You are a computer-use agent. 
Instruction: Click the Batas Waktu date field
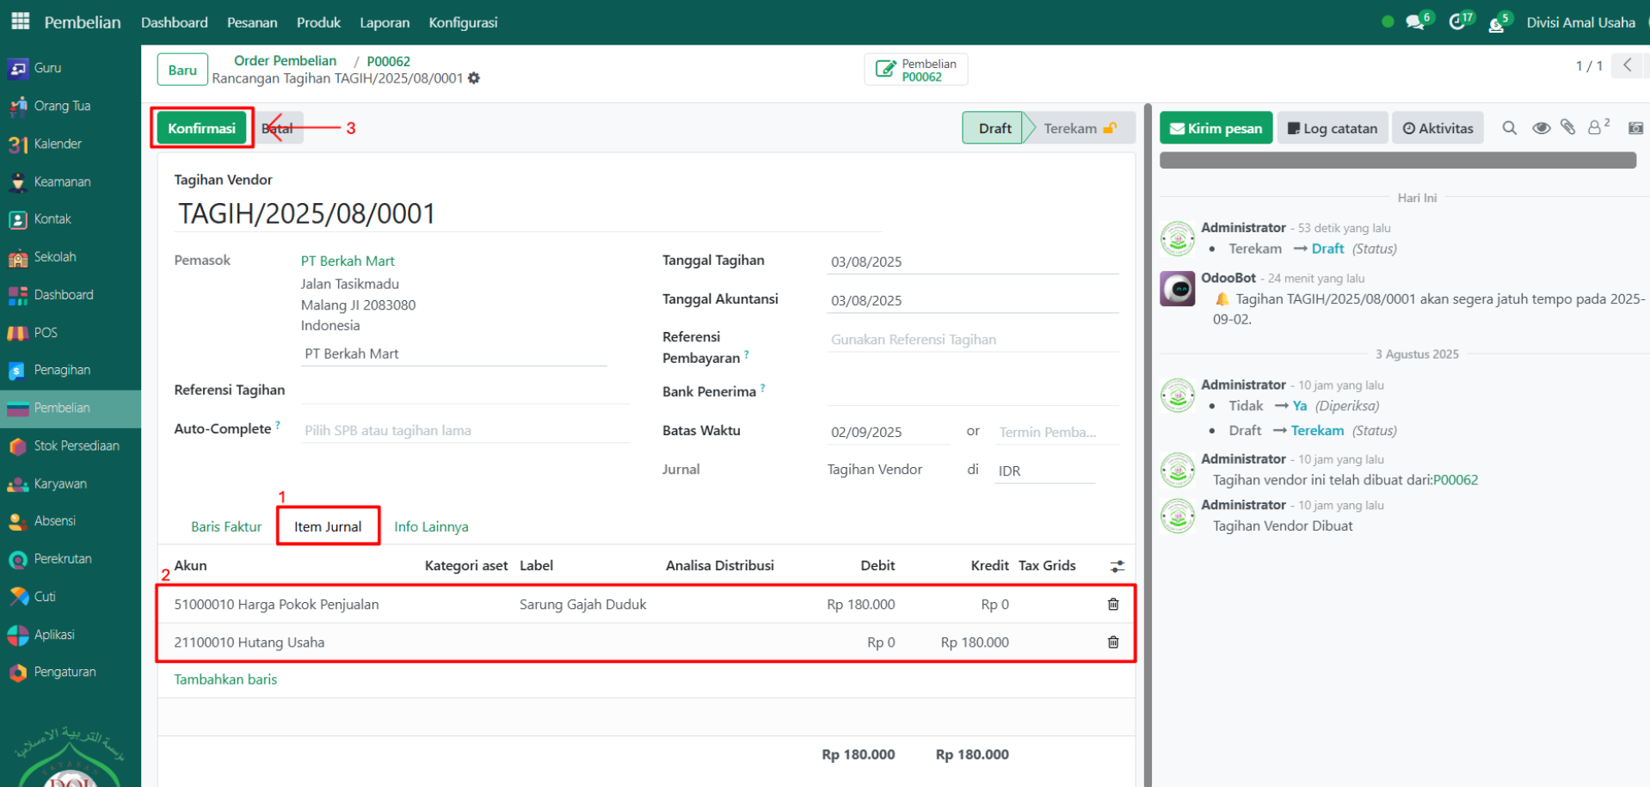(x=886, y=432)
